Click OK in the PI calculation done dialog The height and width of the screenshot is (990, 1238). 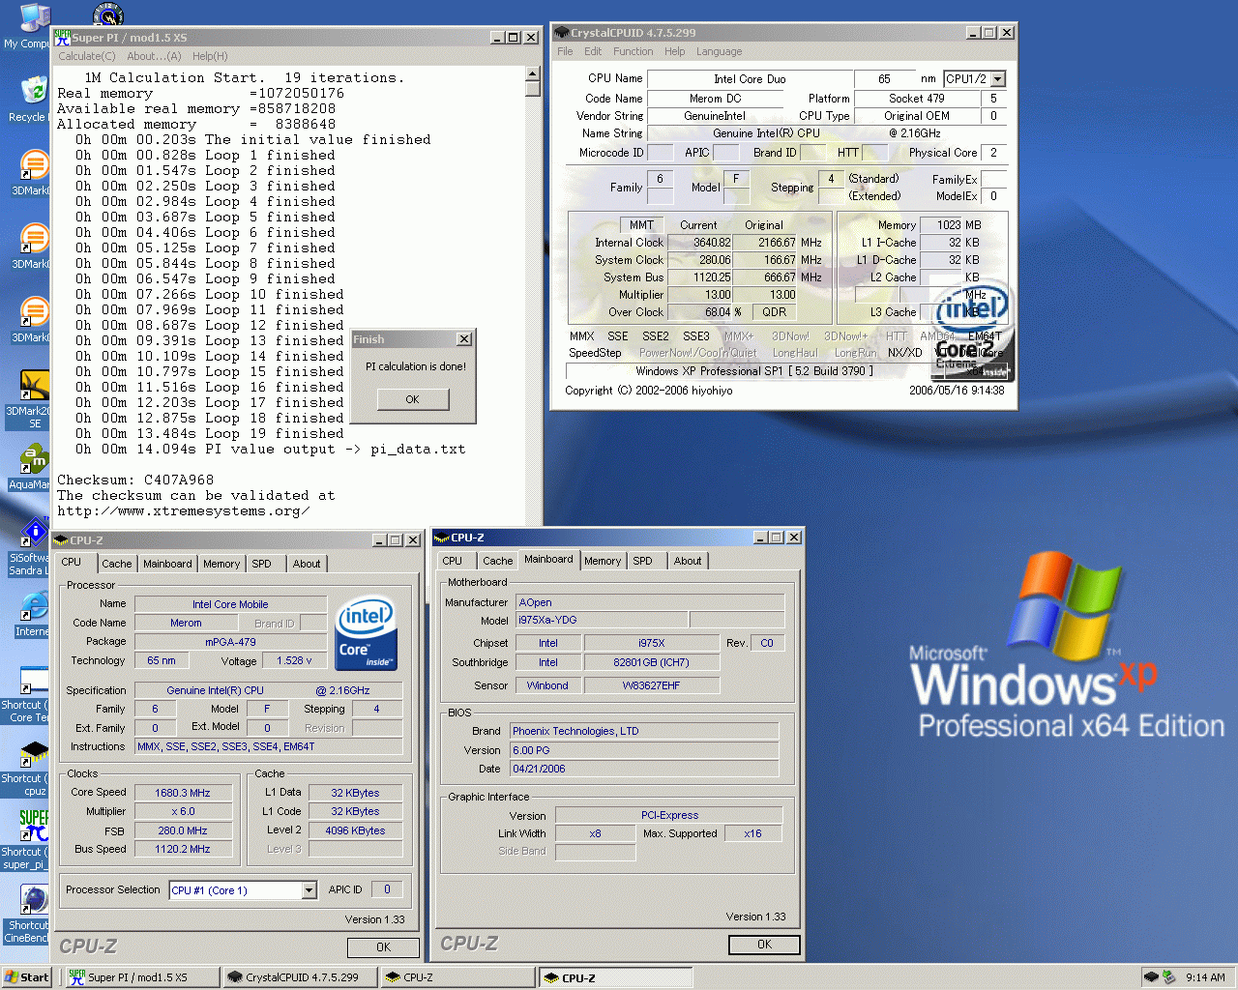click(413, 399)
